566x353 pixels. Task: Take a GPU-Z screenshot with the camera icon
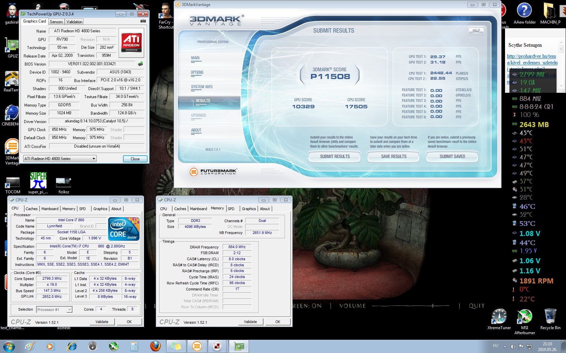click(143, 21)
